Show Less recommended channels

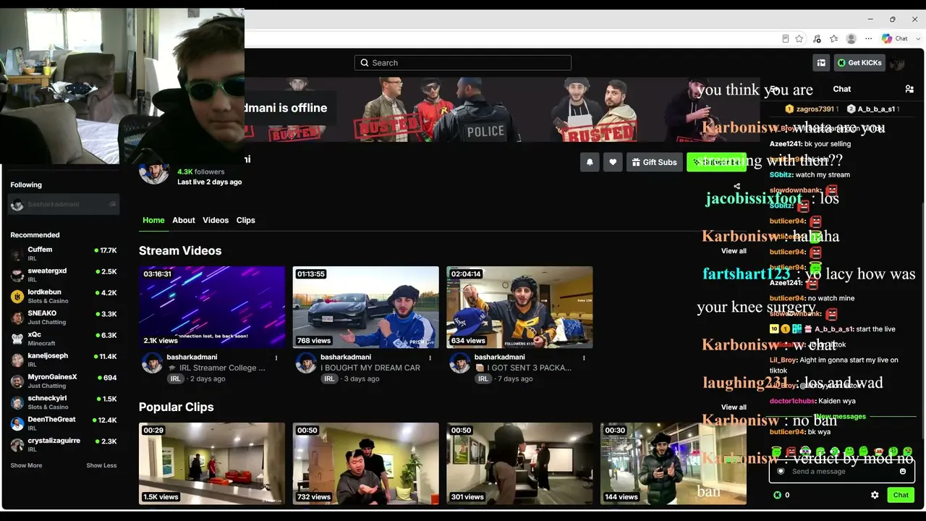101,465
